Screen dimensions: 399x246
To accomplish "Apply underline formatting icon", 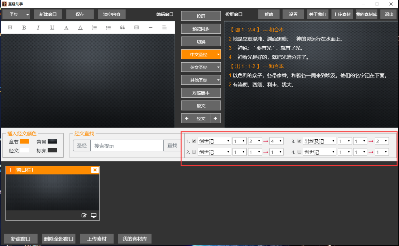I will [52, 28].
